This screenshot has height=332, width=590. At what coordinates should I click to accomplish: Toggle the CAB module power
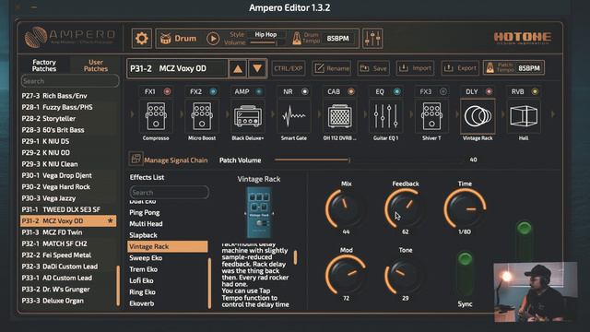350,91
